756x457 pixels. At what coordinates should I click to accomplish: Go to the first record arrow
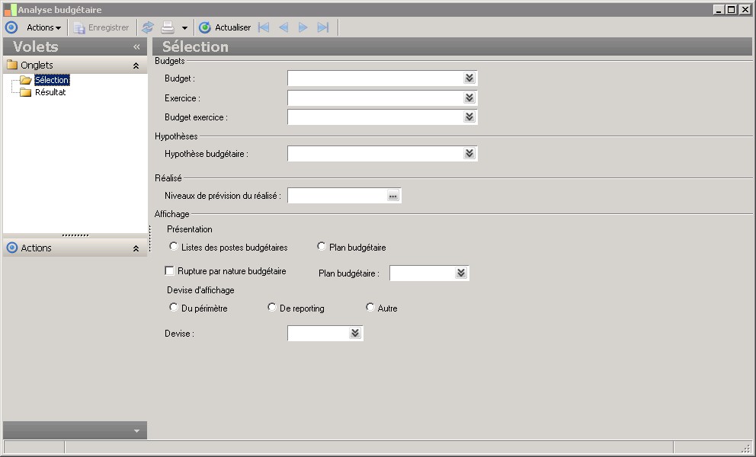(x=264, y=27)
